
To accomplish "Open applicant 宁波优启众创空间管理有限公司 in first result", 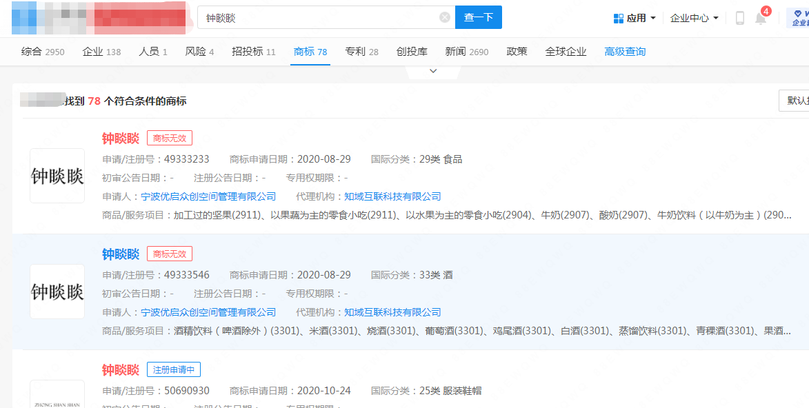I will [x=208, y=196].
